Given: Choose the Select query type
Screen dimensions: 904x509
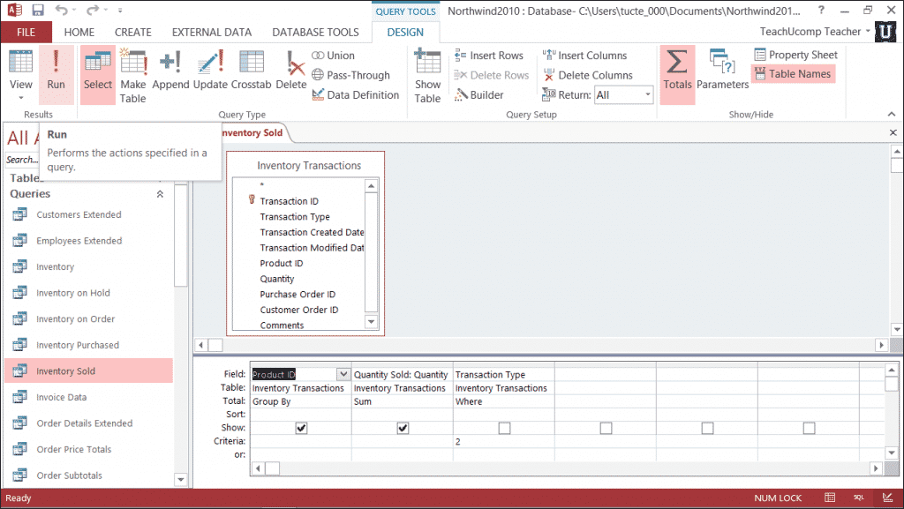Looking at the screenshot, I should click(97, 74).
